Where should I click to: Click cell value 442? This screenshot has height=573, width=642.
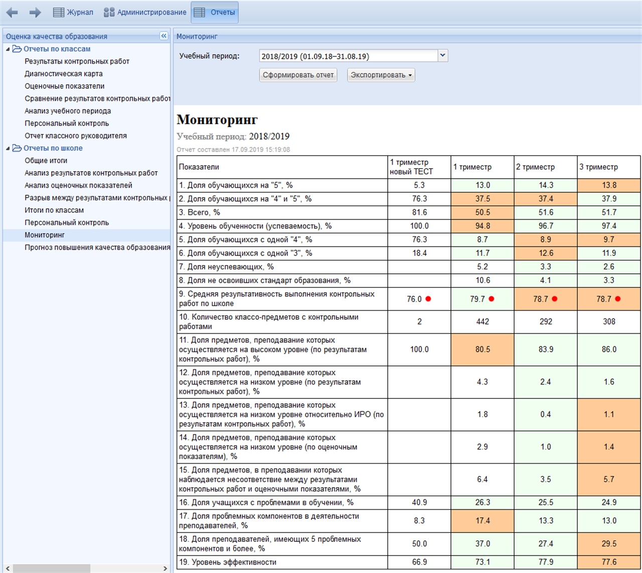483,322
